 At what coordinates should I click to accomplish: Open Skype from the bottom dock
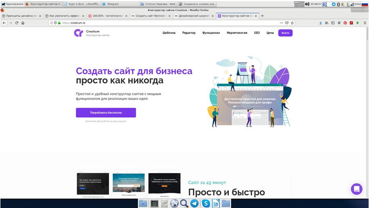point(206,203)
